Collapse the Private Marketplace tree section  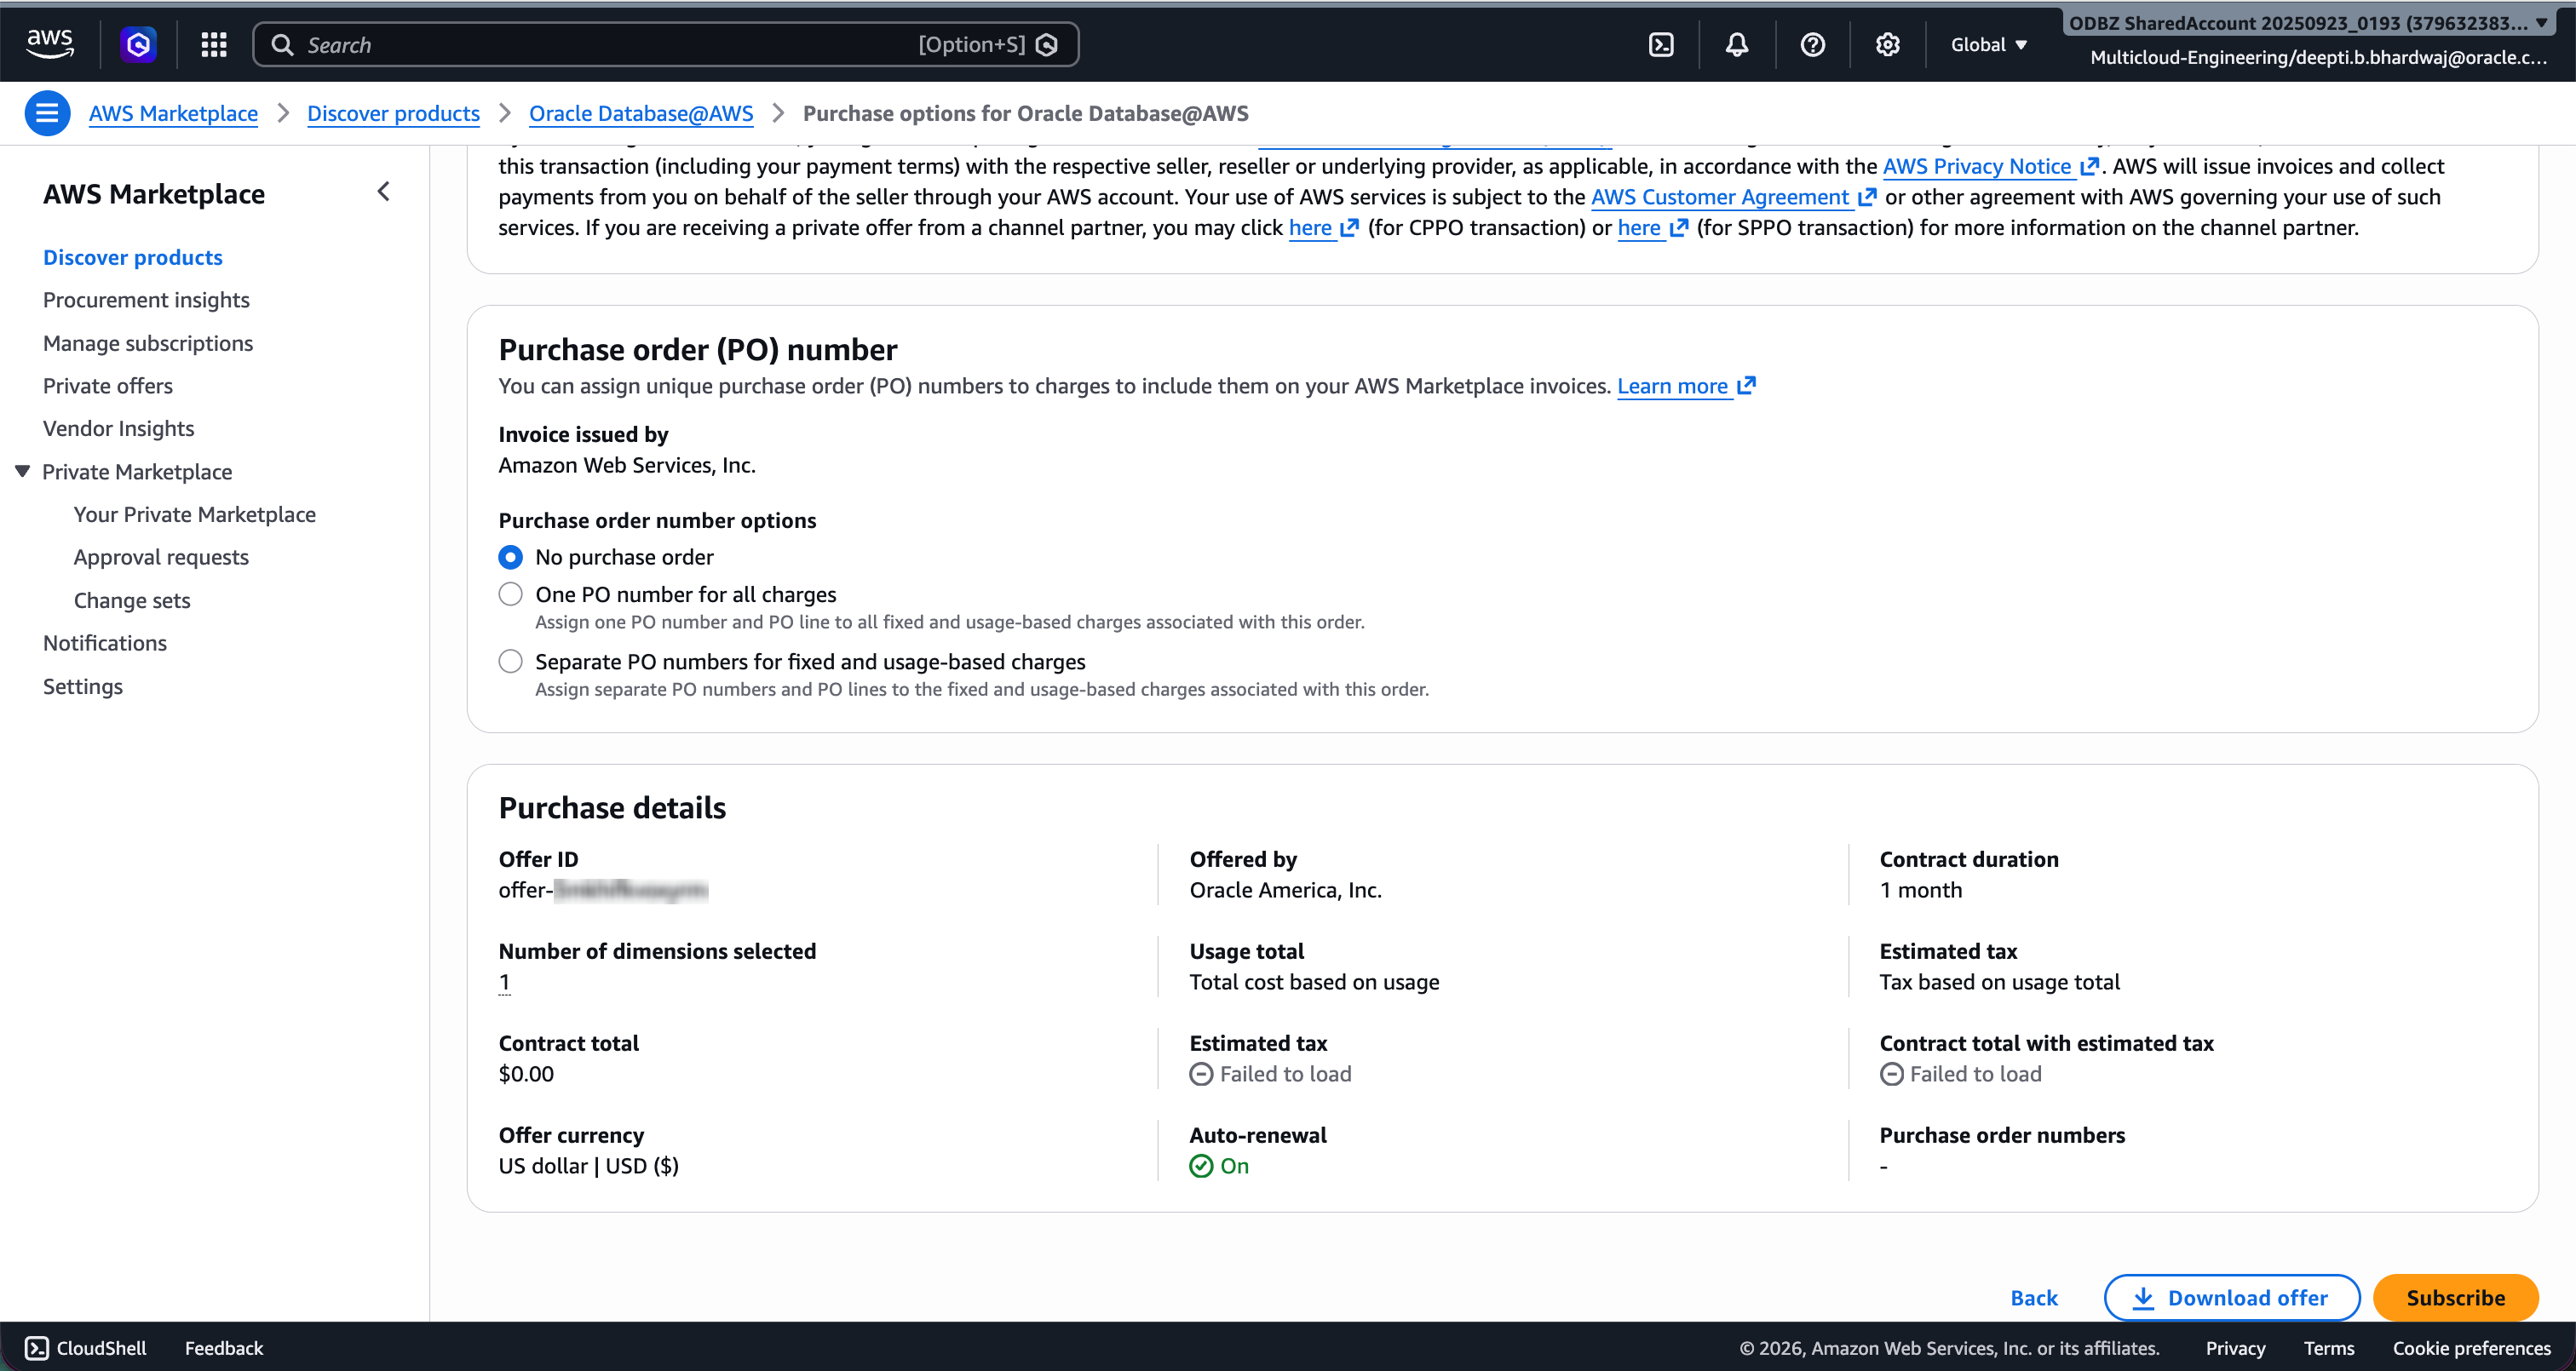coord(22,471)
